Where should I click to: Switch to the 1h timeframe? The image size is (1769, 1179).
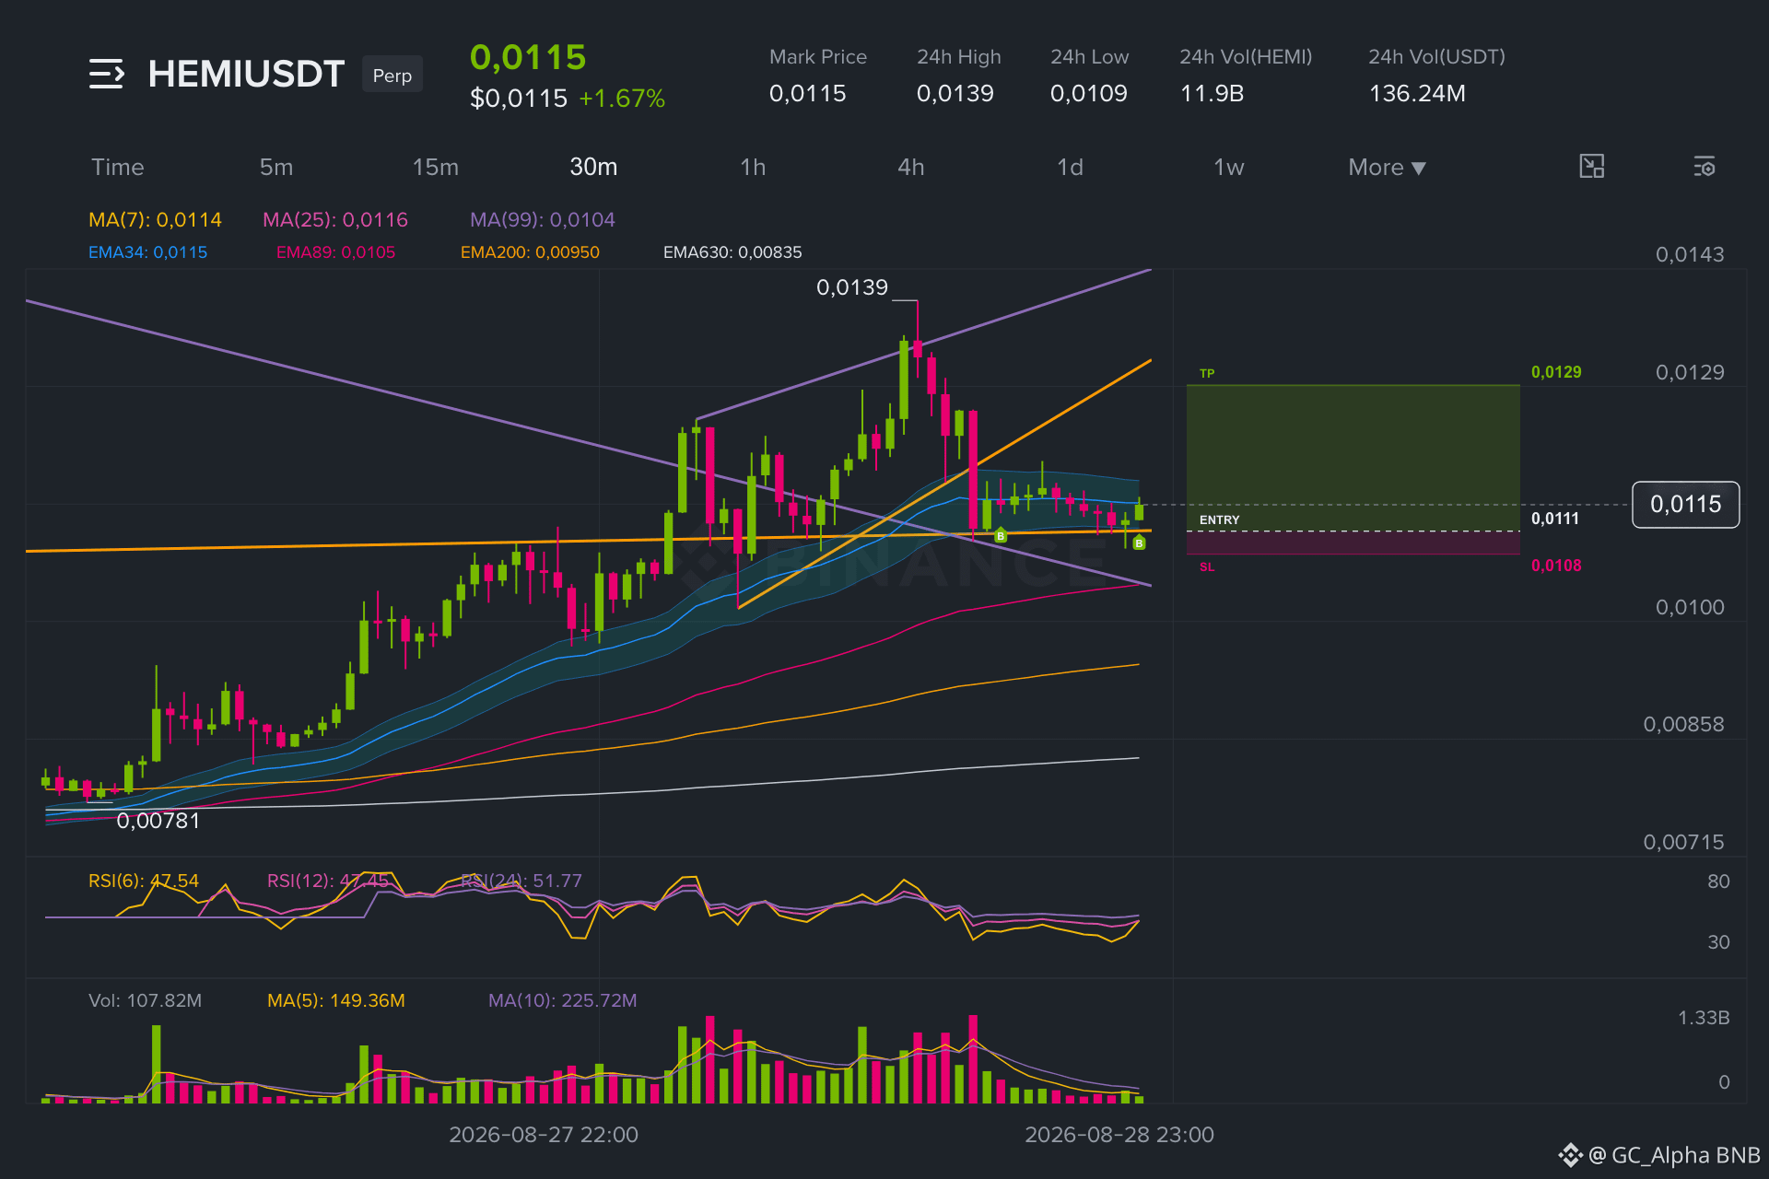753,167
